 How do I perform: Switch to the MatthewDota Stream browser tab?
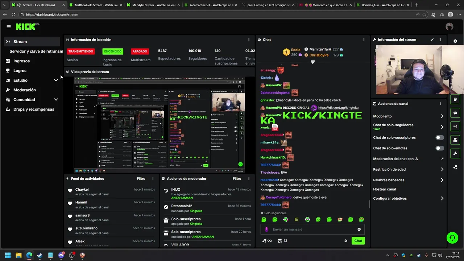(96, 5)
